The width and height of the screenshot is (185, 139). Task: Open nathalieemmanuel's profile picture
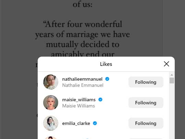(51, 82)
